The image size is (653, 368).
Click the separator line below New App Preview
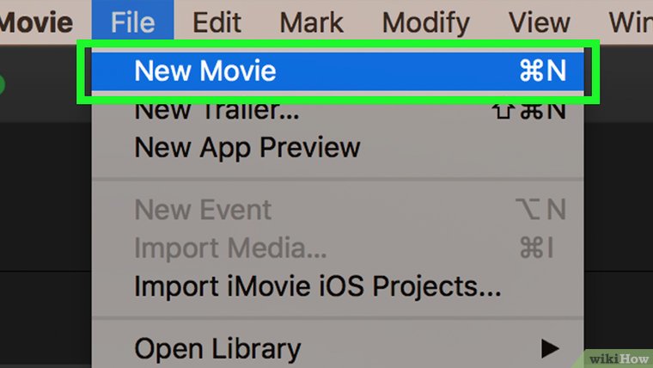337,179
